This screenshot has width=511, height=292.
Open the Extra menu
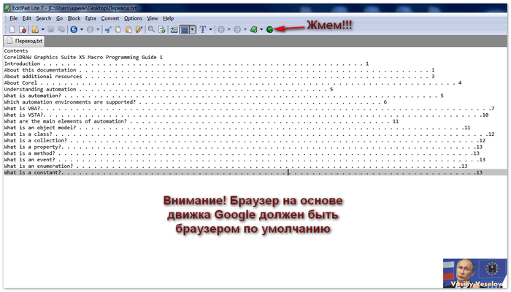(x=91, y=18)
